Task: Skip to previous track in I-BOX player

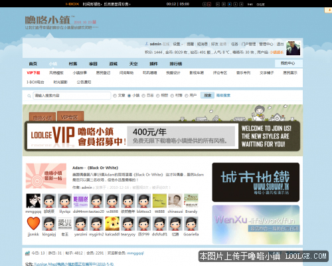Action: 218,4
